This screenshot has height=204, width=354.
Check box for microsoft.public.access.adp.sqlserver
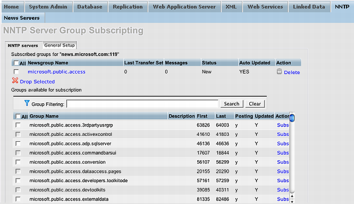click(x=18, y=143)
